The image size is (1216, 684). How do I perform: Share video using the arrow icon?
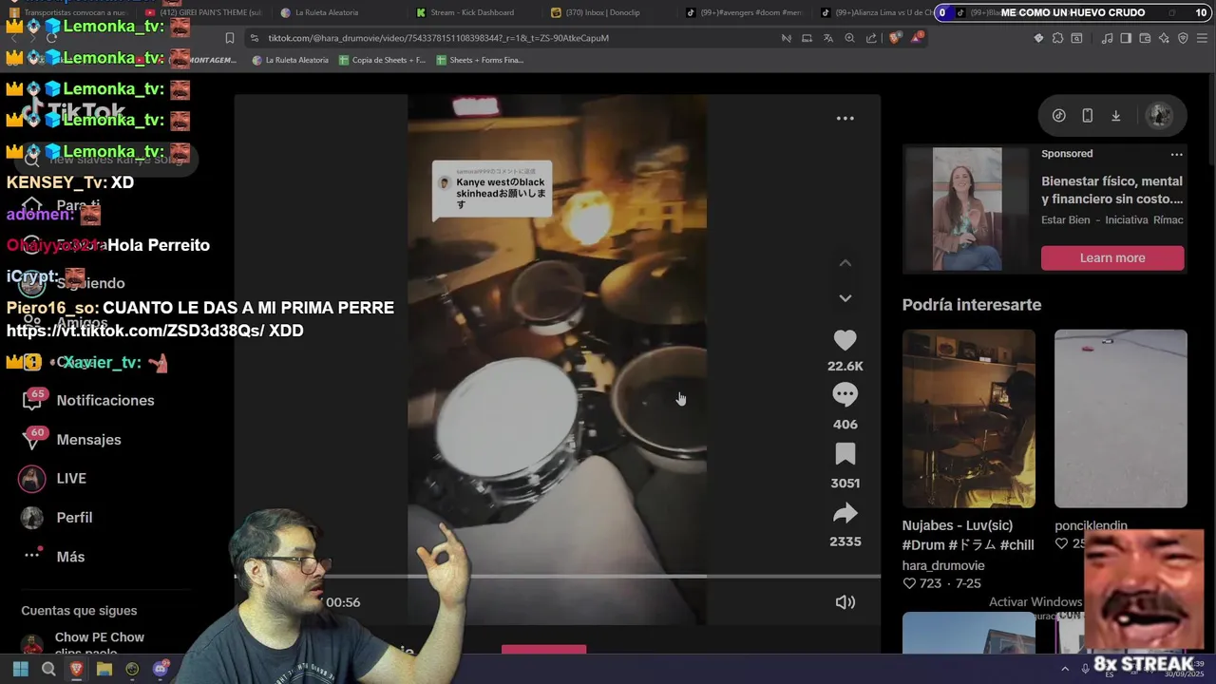pyautogui.click(x=845, y=514)
